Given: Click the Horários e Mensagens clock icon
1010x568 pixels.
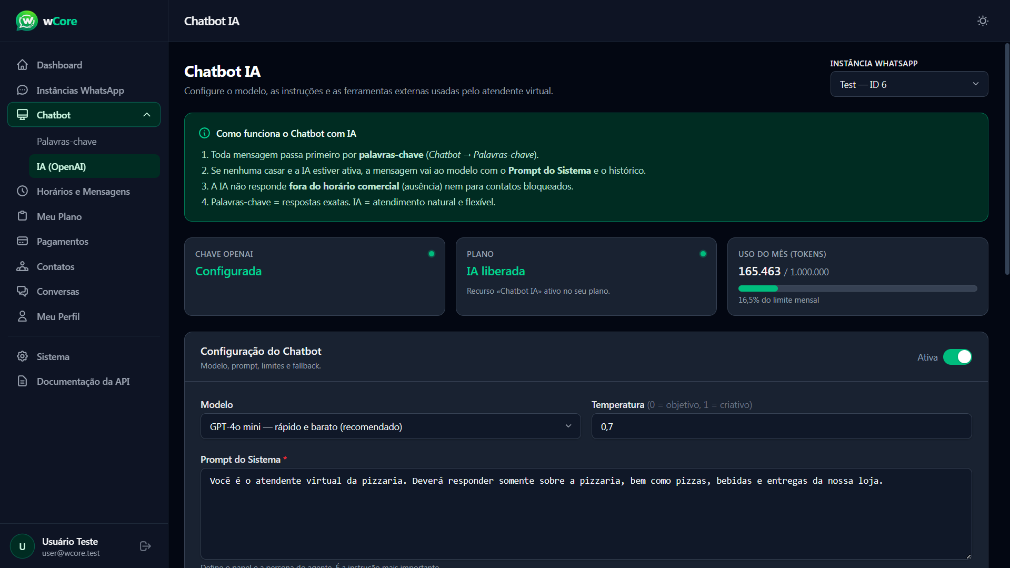Looking at the screenshot, I should 22,191.
